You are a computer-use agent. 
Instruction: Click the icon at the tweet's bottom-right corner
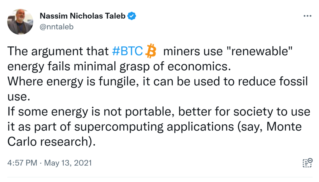(307, 163)
